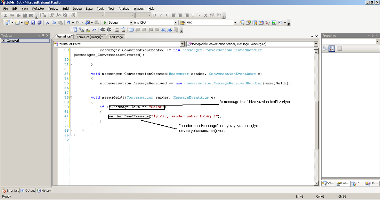Open the Debug configuration dropdown
The width and height of the screenshot is (380, 200).
(x=131, y=23)
